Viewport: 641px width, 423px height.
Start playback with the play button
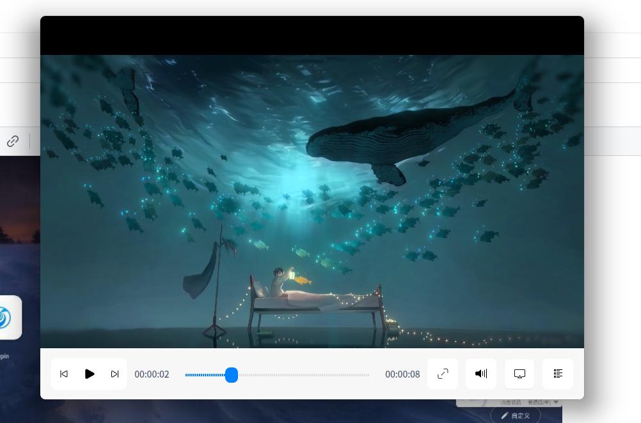[89, 374]
